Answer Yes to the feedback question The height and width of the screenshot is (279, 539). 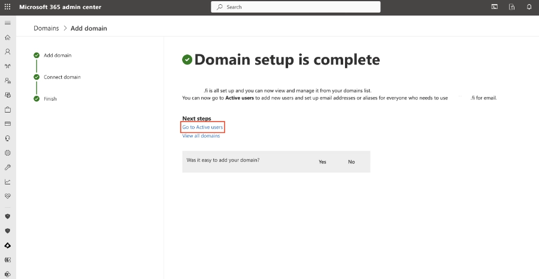(x=322, y=162)
